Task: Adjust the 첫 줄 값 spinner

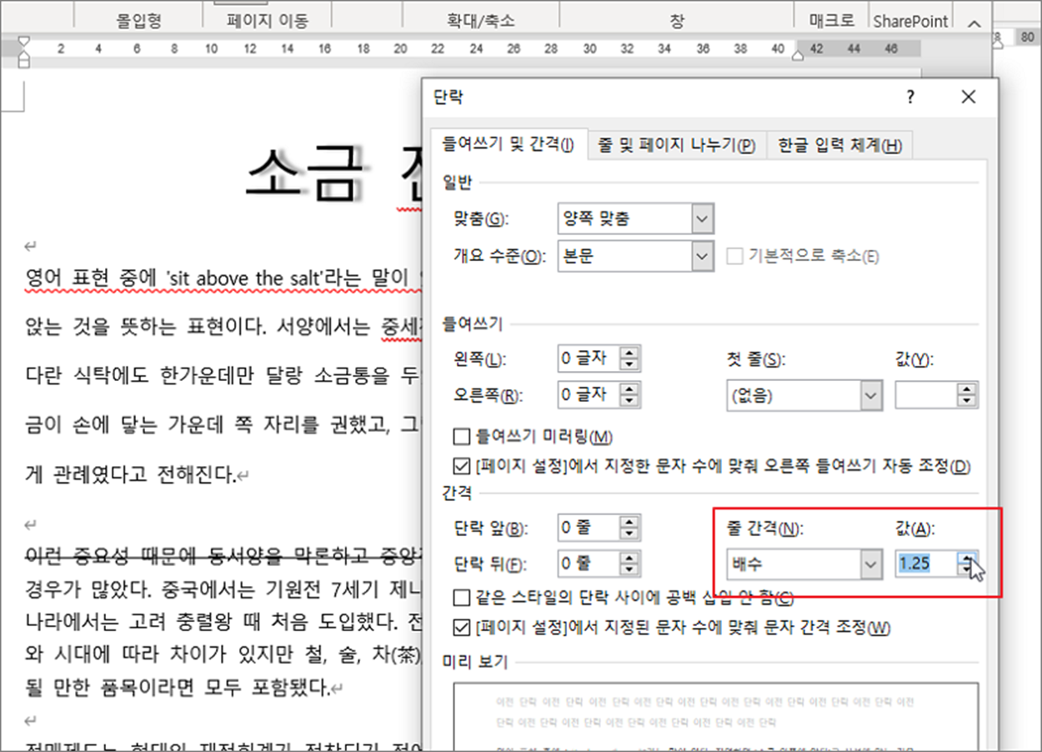Action: [967, 395]
